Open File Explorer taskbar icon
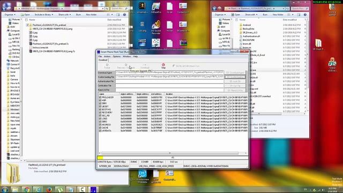Image resolution: width=343 pixels, height=193 pixels. click(x=15, y=189)
